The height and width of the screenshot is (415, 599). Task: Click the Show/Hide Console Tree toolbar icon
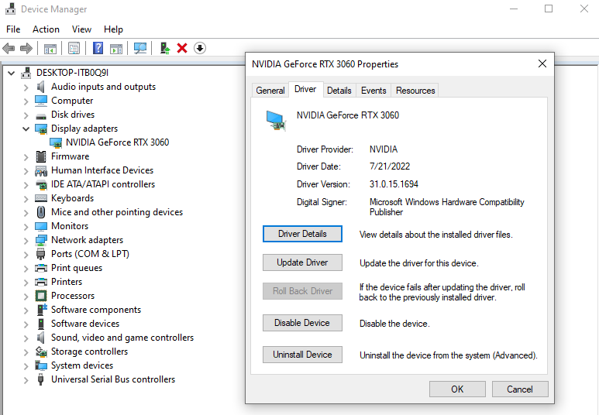(50, 49)
